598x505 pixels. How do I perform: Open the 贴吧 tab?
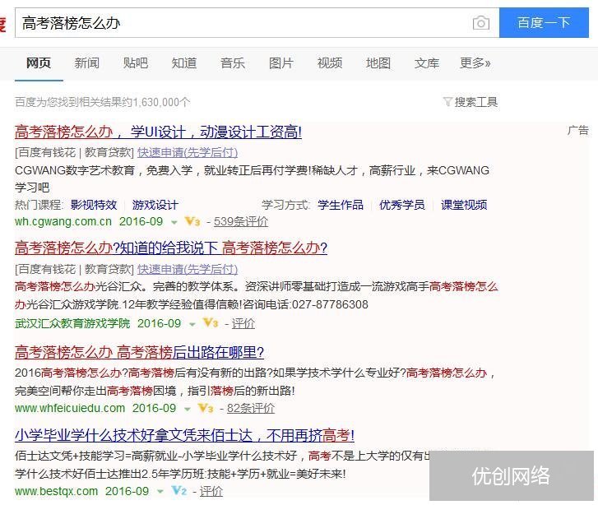pyautogui.click(x=136, y=63)
